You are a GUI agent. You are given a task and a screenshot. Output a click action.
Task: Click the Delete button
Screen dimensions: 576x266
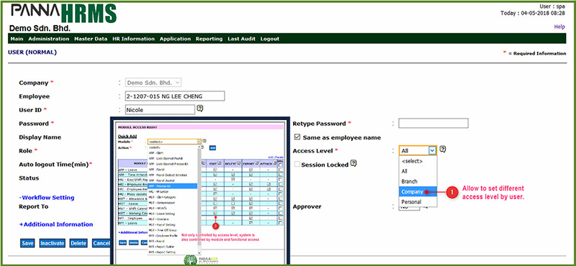(x=78, y=243)
